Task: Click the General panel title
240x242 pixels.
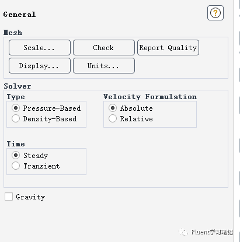Action: (x=19, y=15)
